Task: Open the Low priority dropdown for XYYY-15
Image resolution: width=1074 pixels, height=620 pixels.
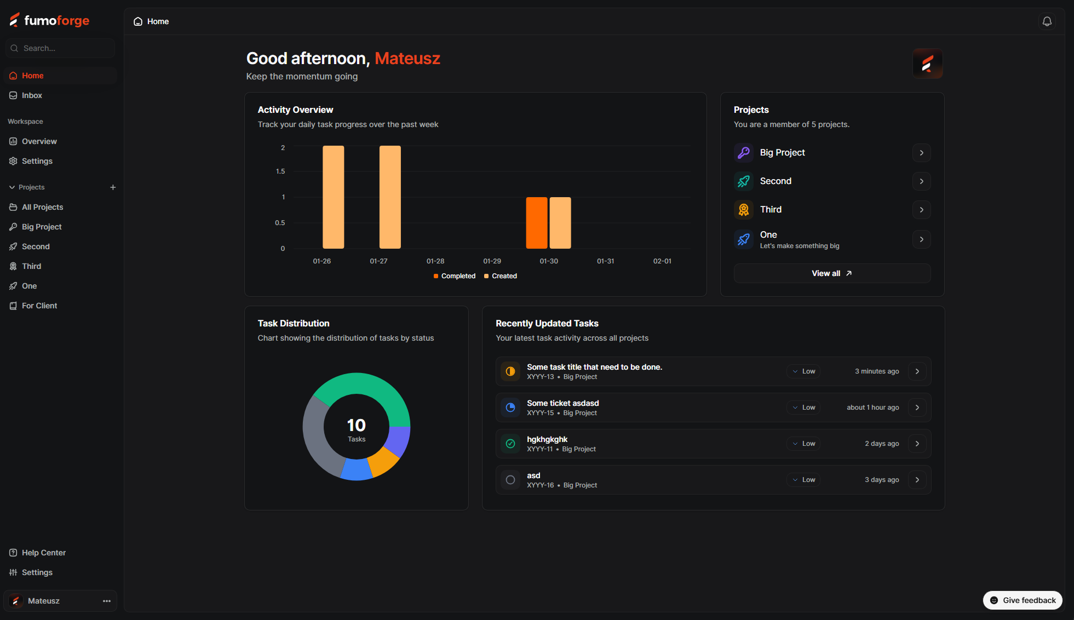Action: pos(803,407)
